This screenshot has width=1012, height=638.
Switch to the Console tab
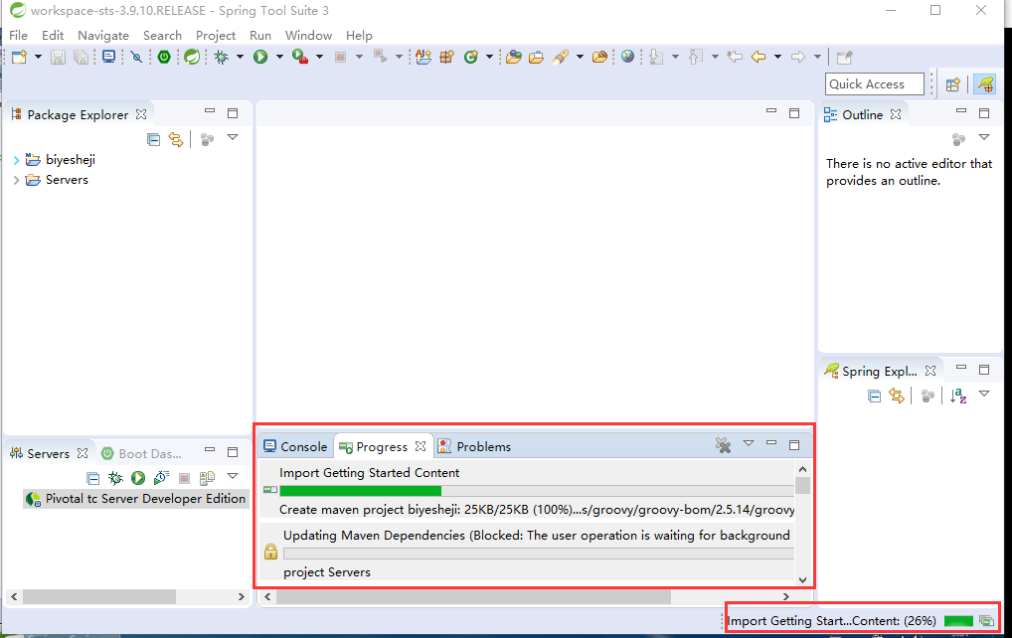tap(295, 446)
